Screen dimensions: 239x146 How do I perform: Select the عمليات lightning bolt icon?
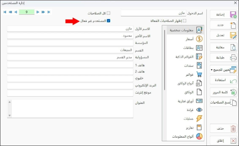coord(199,119)
